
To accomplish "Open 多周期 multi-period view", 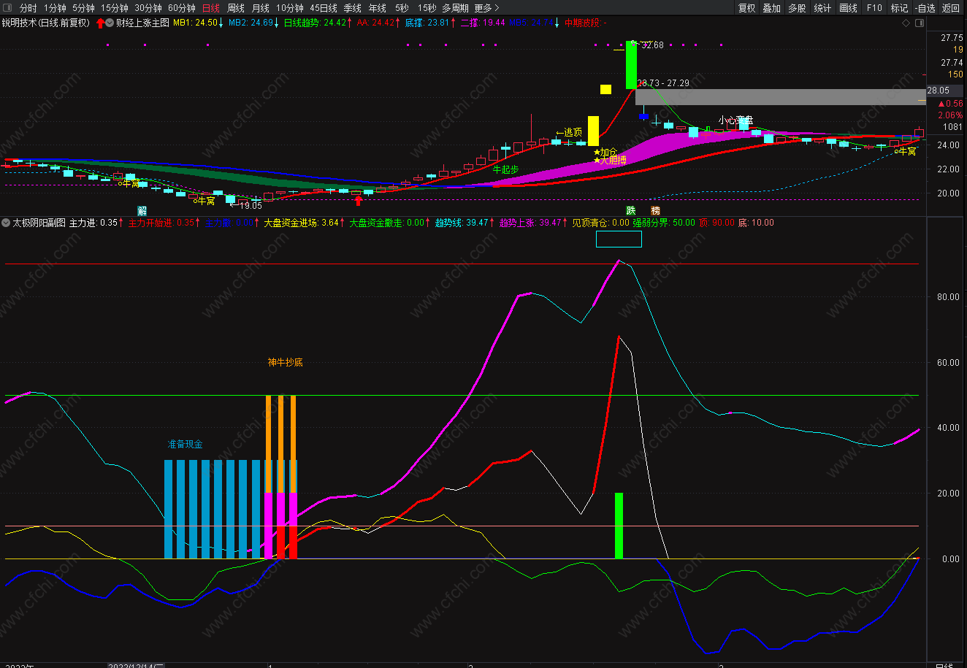I will (456, 8).
